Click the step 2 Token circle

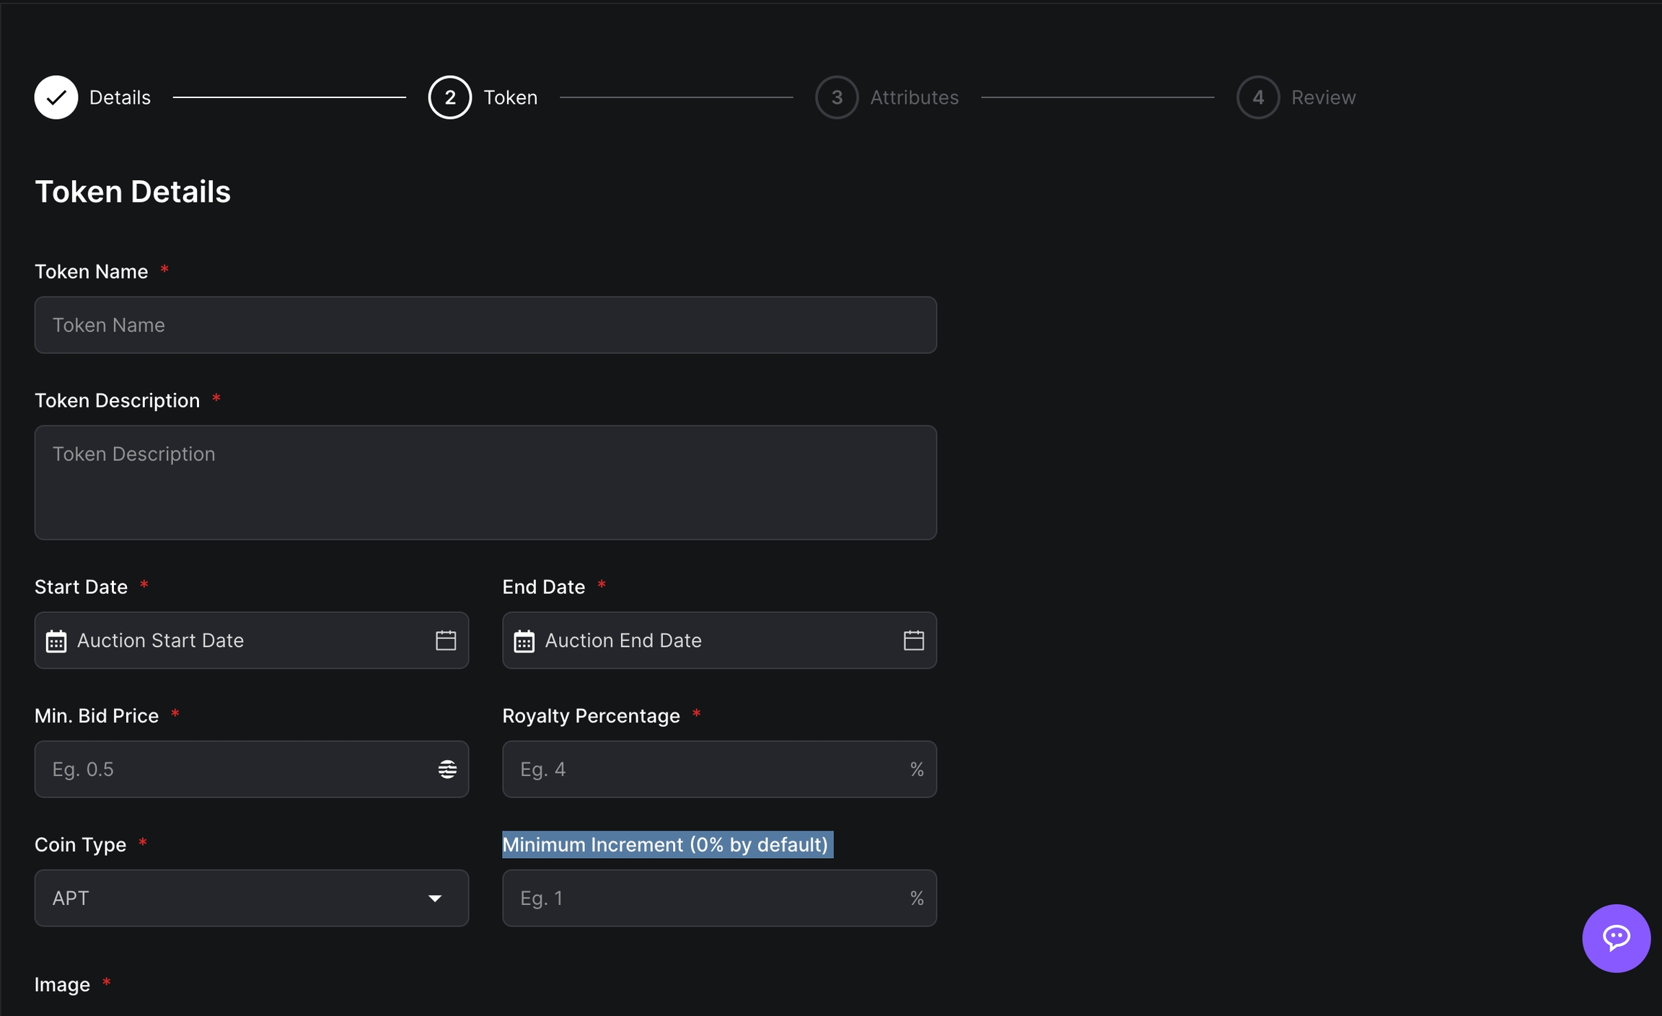click(x=449, y=97)
